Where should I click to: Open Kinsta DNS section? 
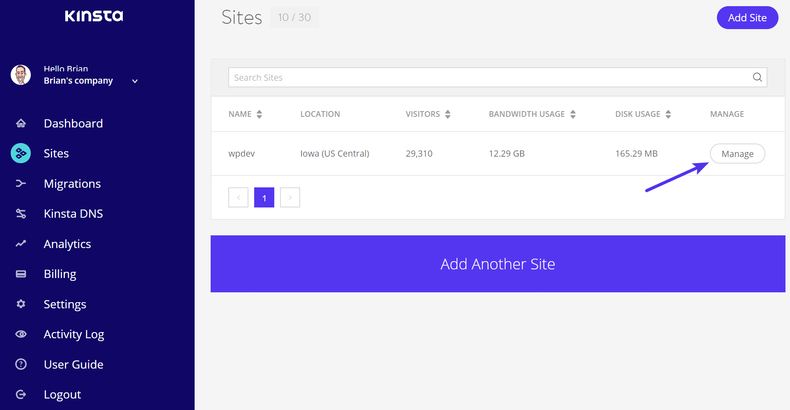pos(73,214)
